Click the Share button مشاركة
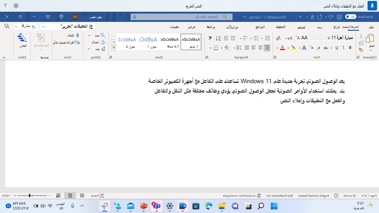 (25, 26)
